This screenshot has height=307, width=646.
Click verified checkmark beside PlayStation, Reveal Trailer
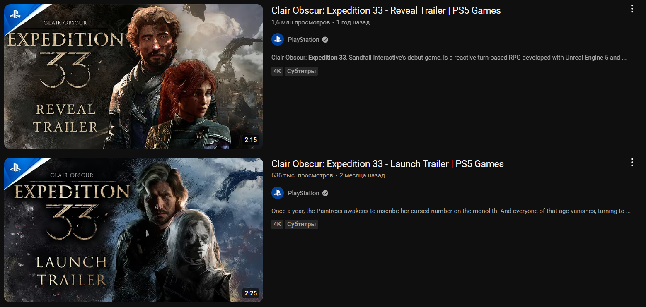tap(325, 40)
